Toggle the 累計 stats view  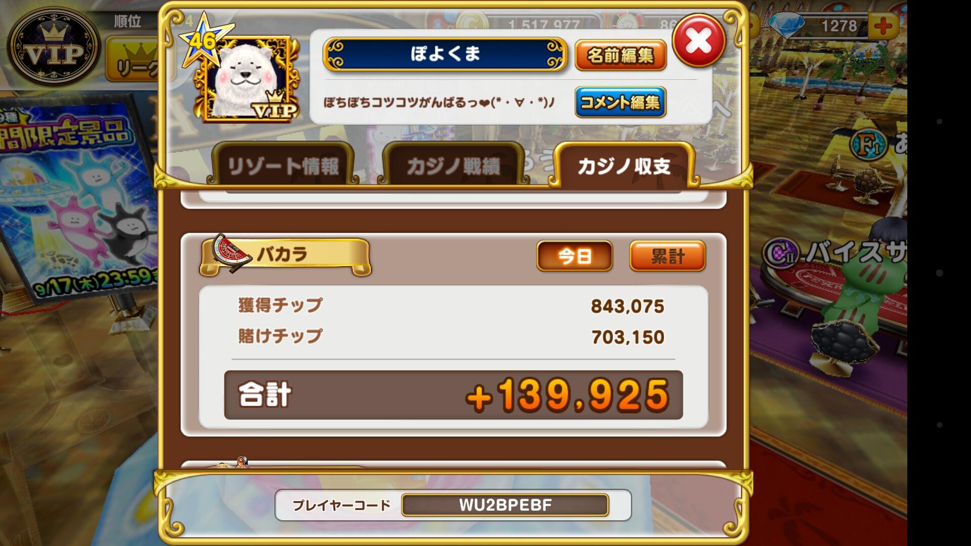668,256
